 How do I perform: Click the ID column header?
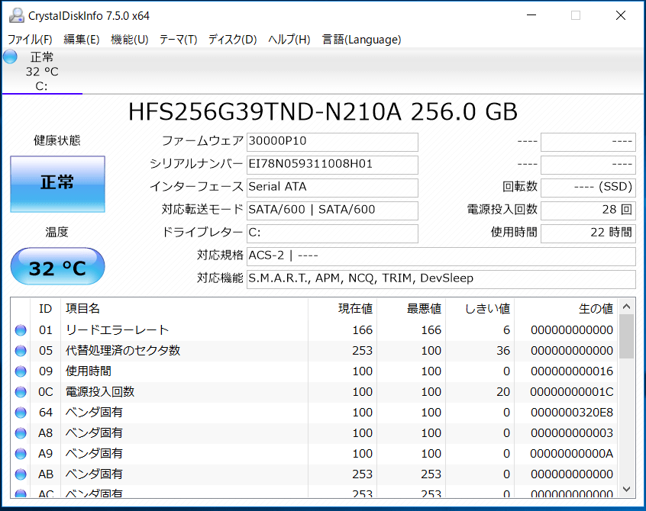pyautogui.click(x=45, y=309)
